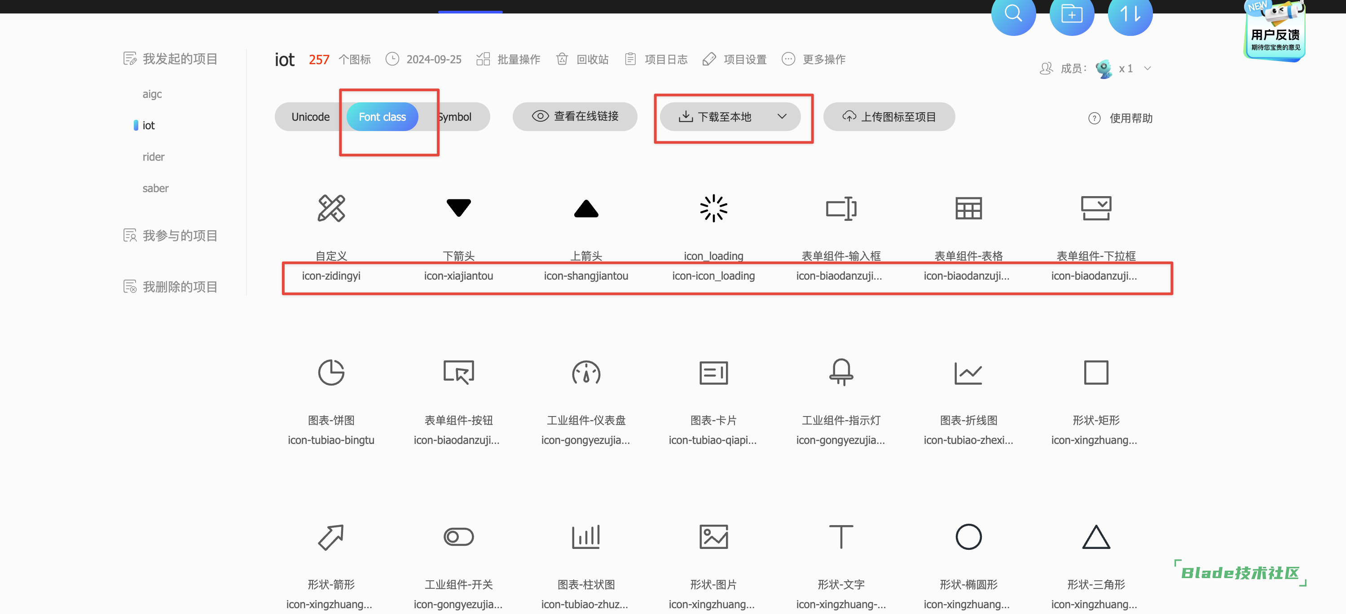Click the new project folder-plus icon
Viewport: 1346px width, 614px height.
(x=1072, y=14)
